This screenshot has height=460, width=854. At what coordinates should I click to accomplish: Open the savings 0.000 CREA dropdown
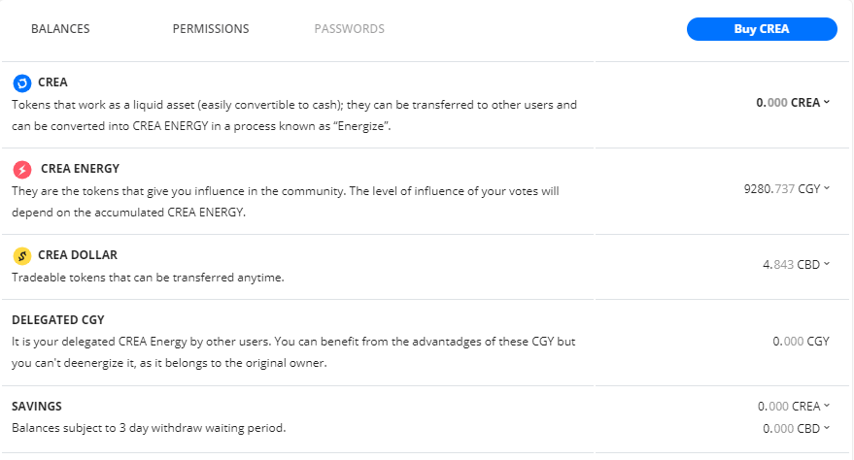(794, 407)
